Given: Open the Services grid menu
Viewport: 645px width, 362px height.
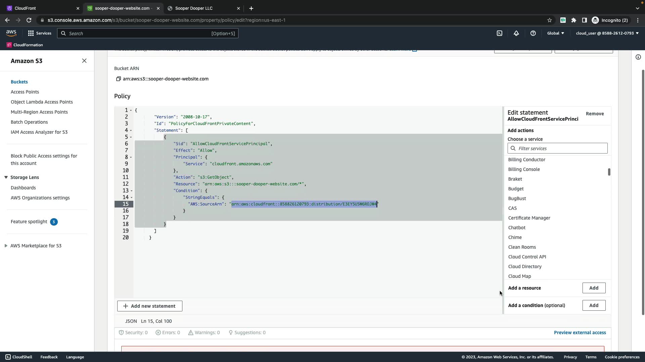Looking at the screenshot, I should coord(31,33).
